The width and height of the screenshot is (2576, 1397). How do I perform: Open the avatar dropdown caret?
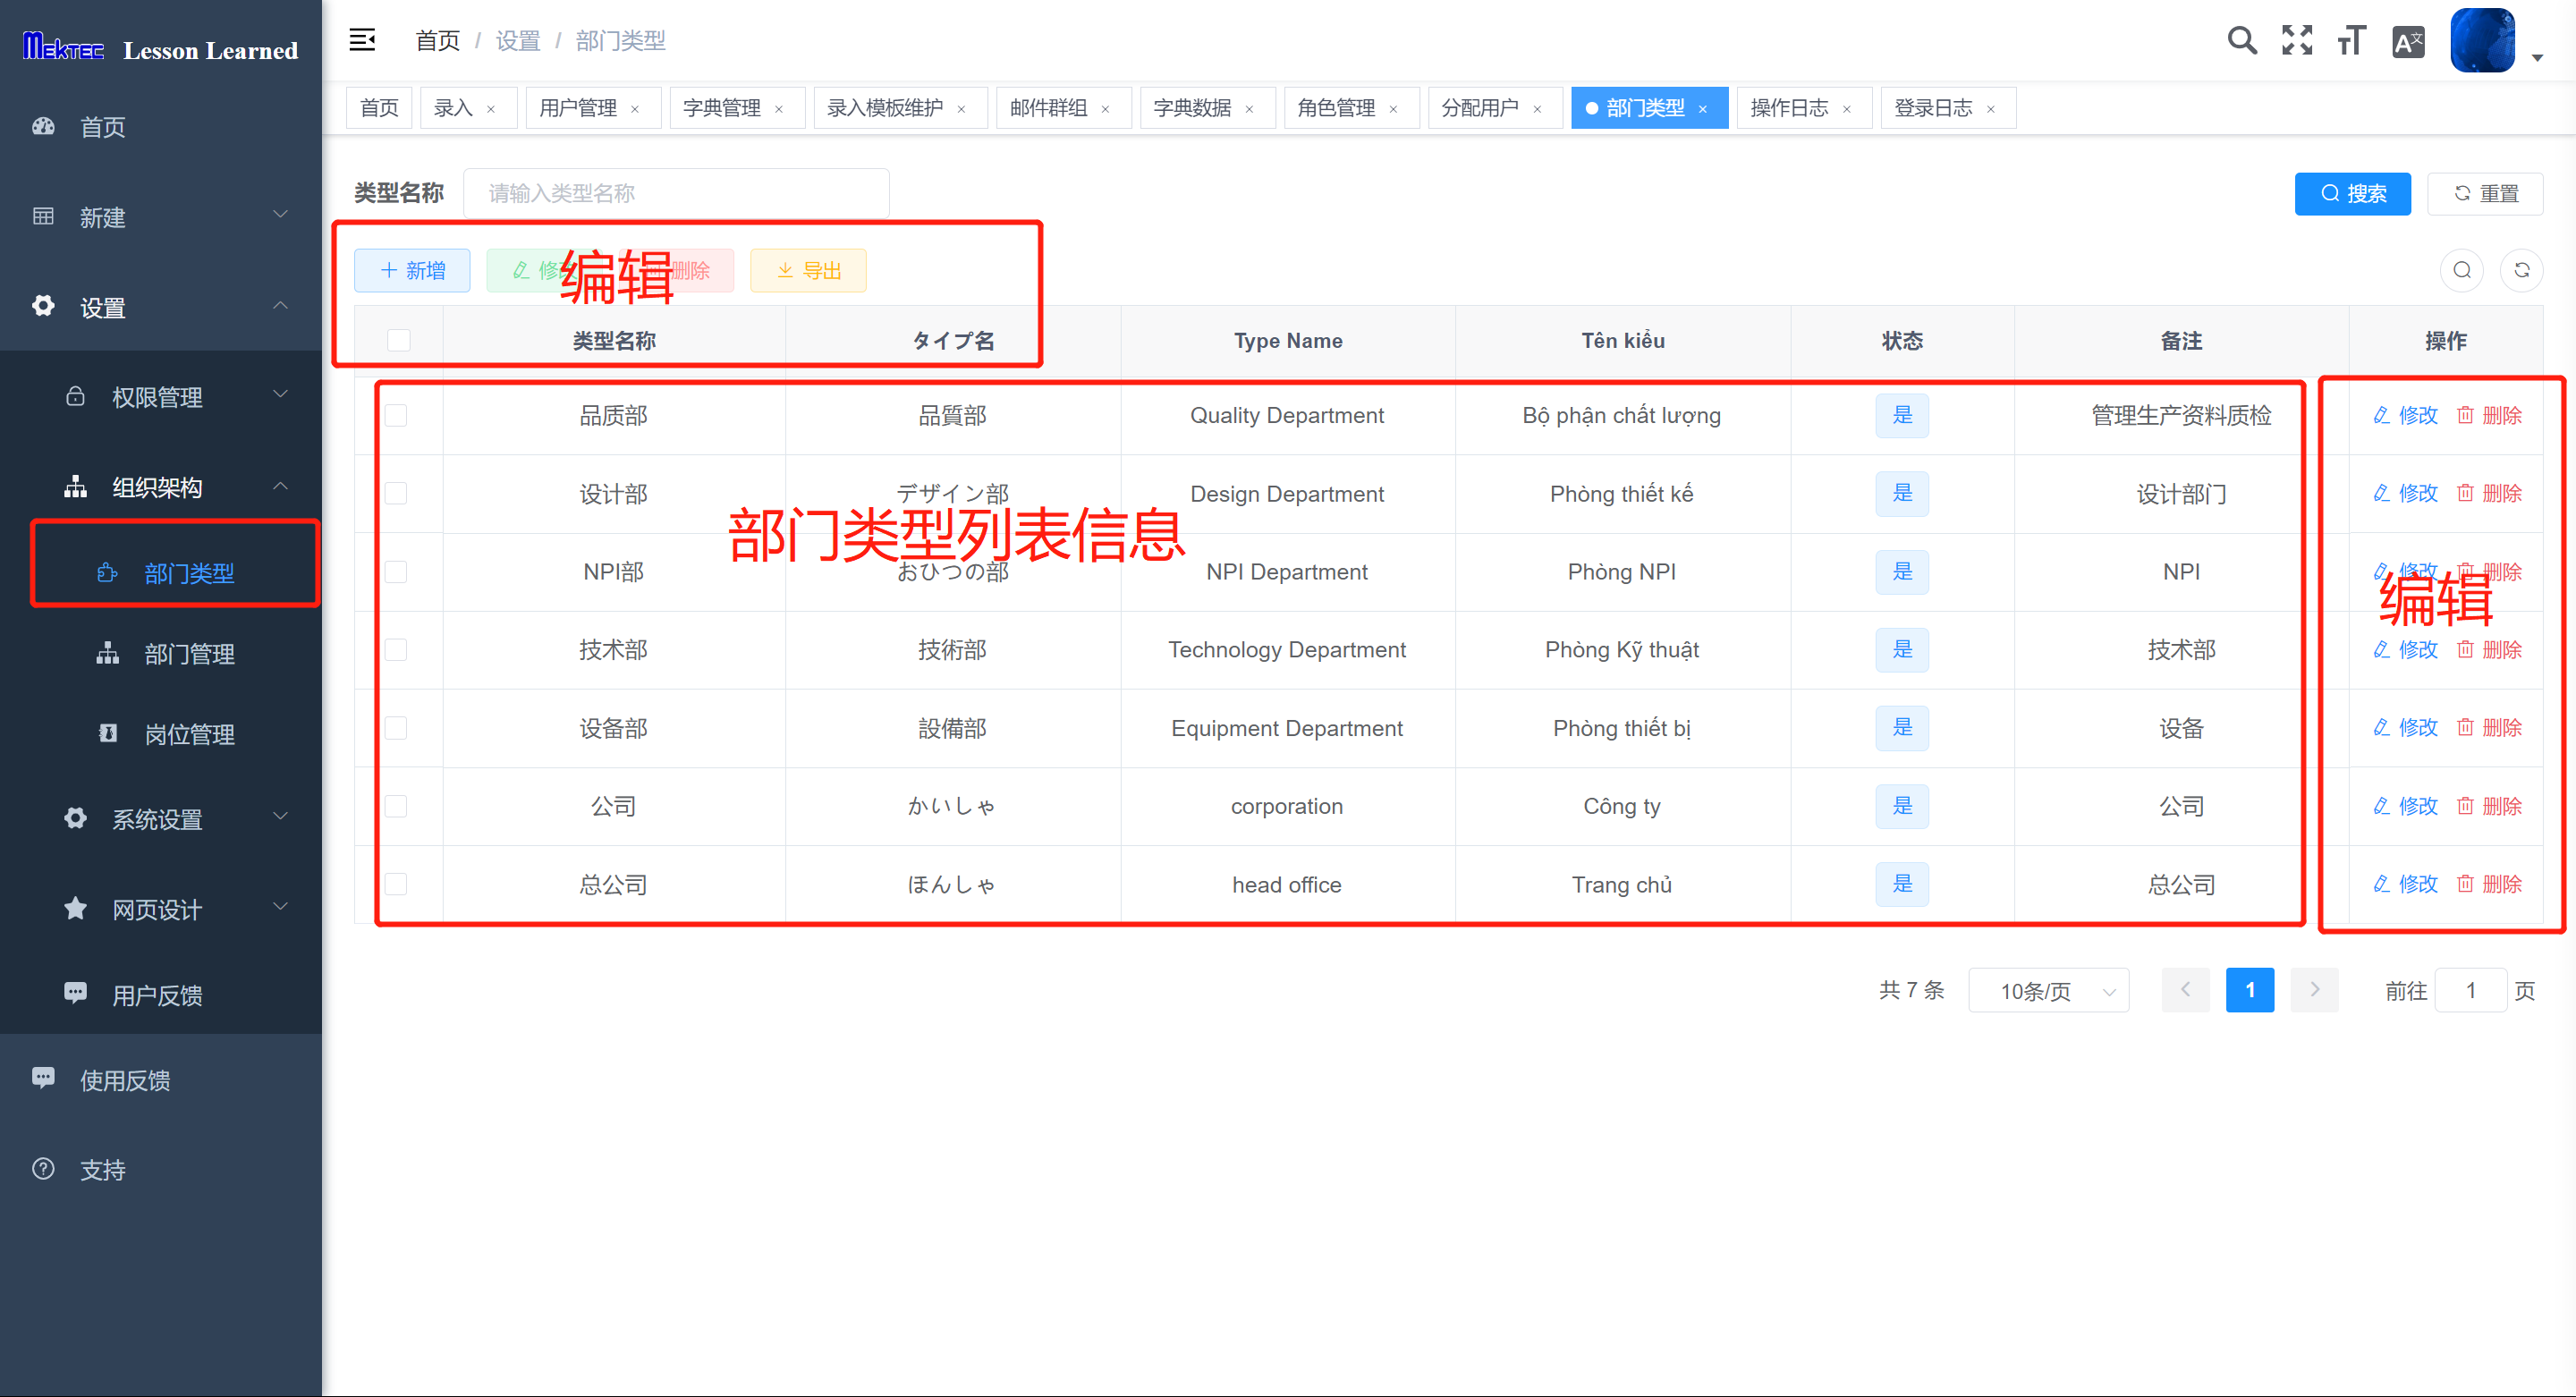[x=2537, y=58]
